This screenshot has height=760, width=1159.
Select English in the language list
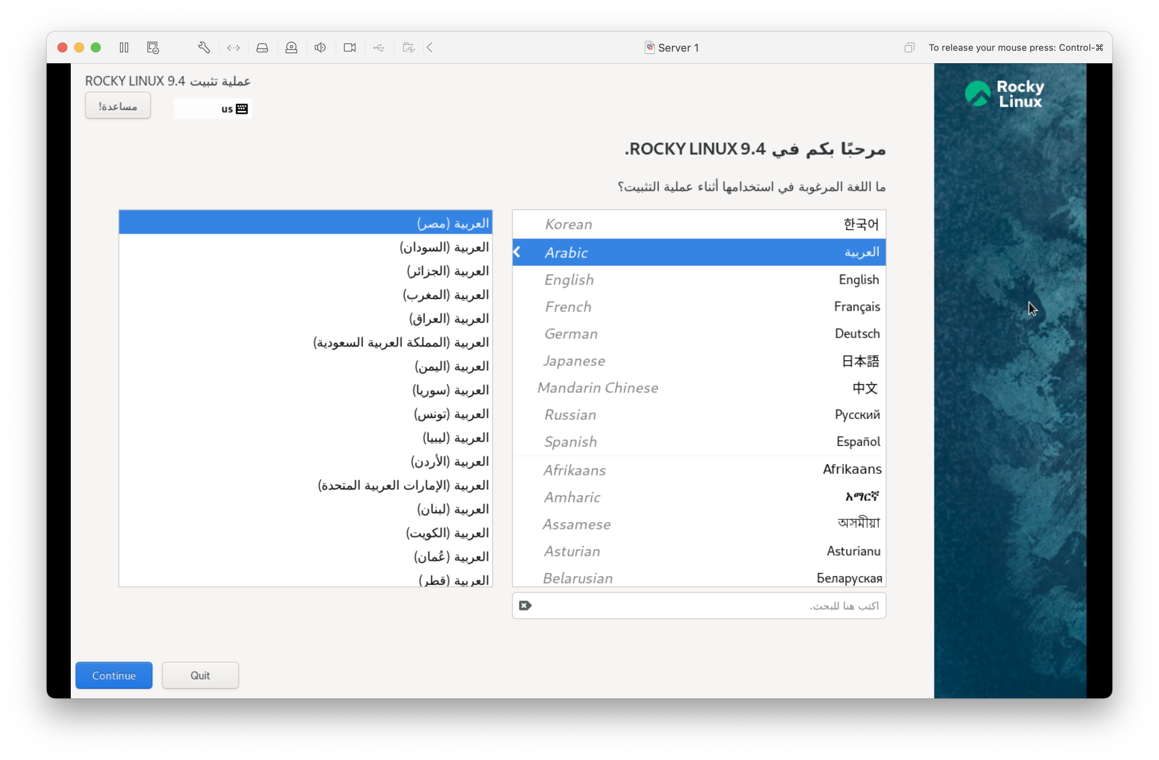[699, 279]
